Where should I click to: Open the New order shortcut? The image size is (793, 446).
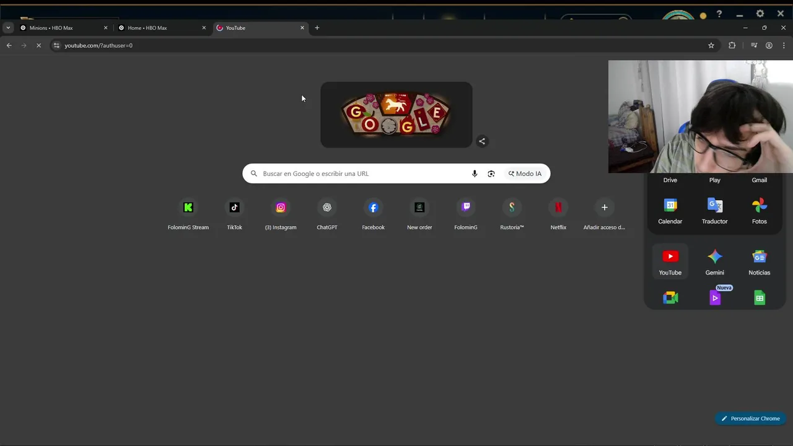pyautogui.click(x=419, y=215)
